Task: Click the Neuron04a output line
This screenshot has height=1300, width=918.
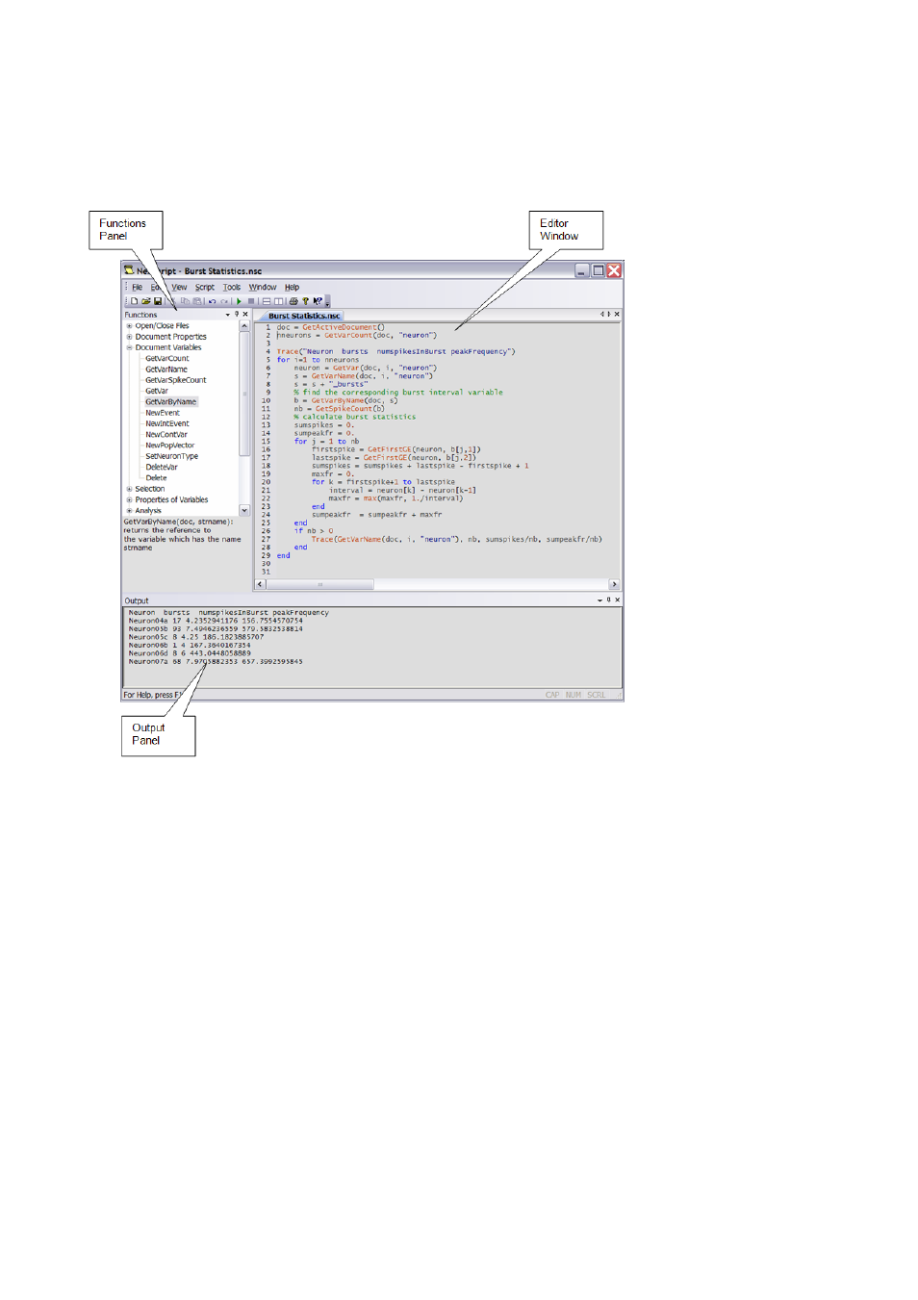Action: [x=216, y=621]
